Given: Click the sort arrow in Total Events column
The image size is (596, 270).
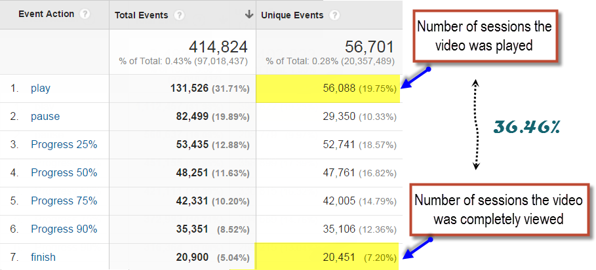Looking at the screenshot, I should click(x=249, y=15).
